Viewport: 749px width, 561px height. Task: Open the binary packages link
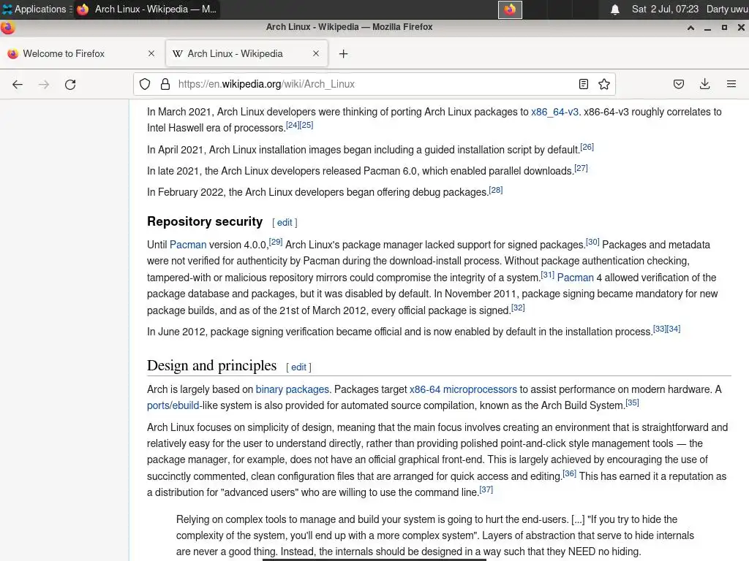click(293, 389)
